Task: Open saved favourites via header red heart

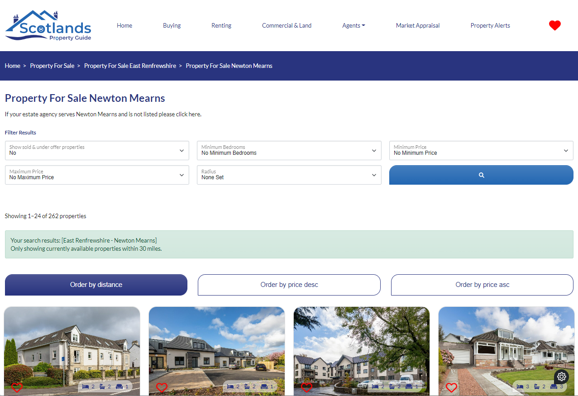Action: (554, 26)
